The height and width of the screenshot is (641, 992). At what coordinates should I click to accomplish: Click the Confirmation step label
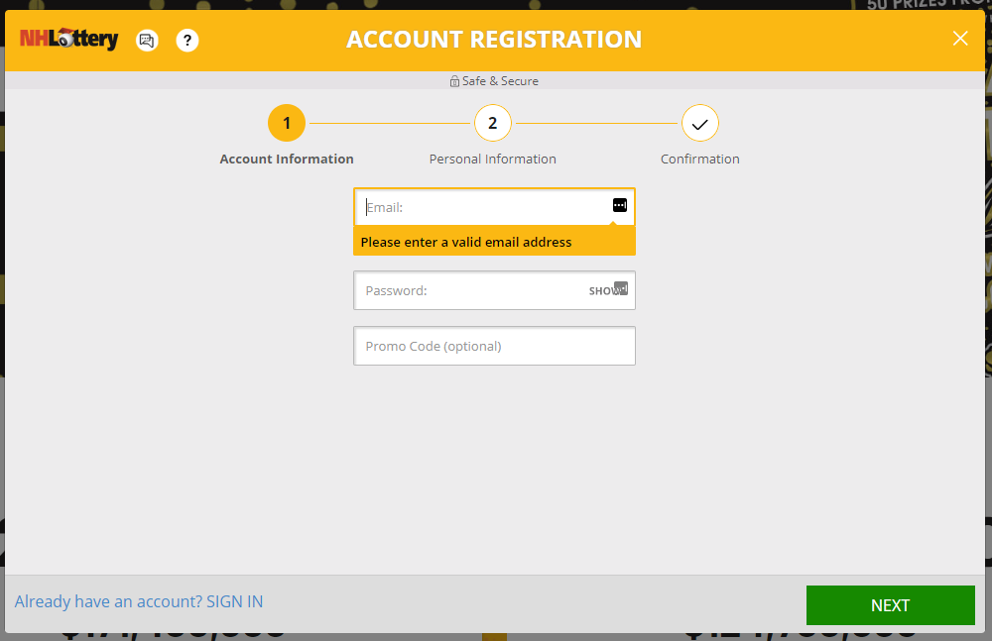coord(699,159)
